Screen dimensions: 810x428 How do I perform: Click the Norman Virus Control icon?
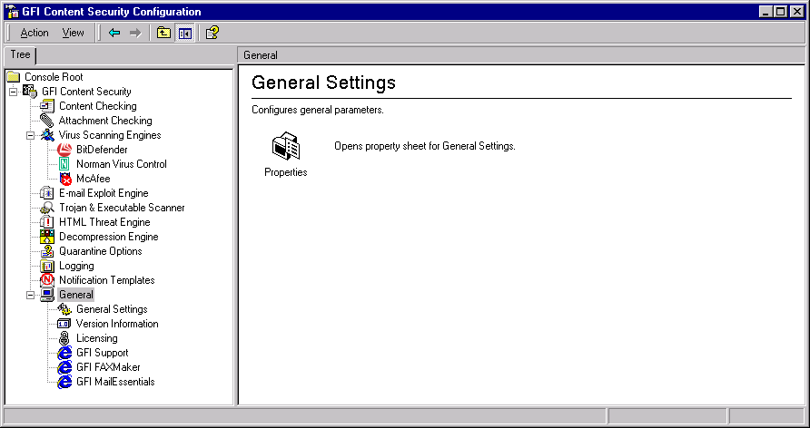pos(64,164)
